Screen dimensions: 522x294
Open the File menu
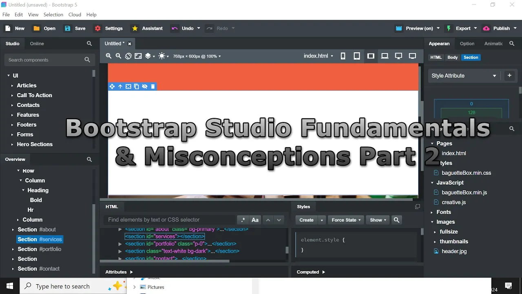[6, 15]
